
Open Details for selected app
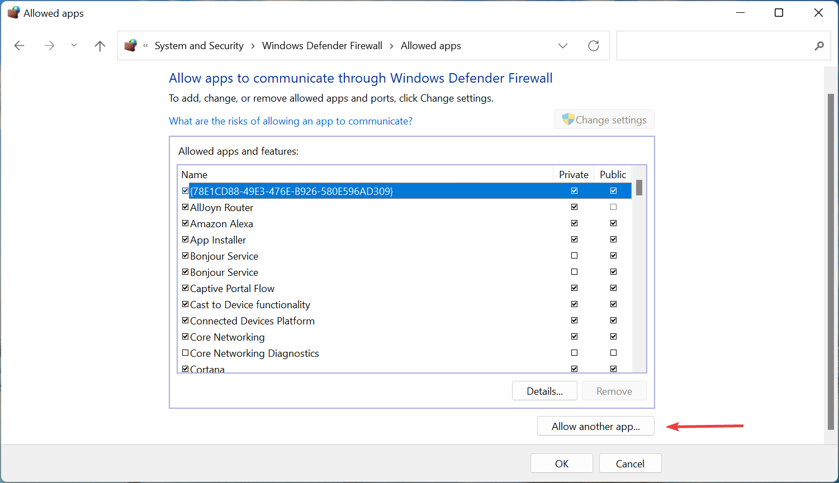[x=544, y=391]
